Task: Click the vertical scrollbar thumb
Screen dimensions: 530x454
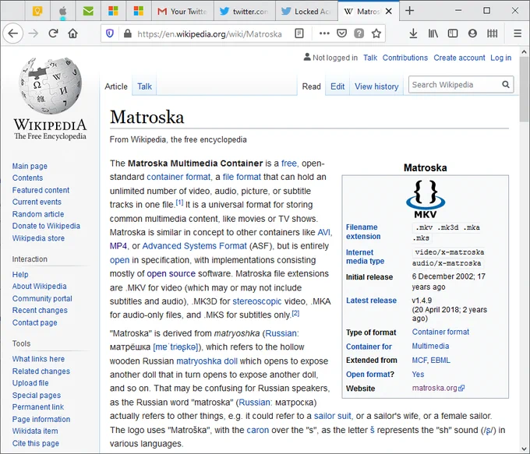Action: pyautogui.click(x=524, y=90)
